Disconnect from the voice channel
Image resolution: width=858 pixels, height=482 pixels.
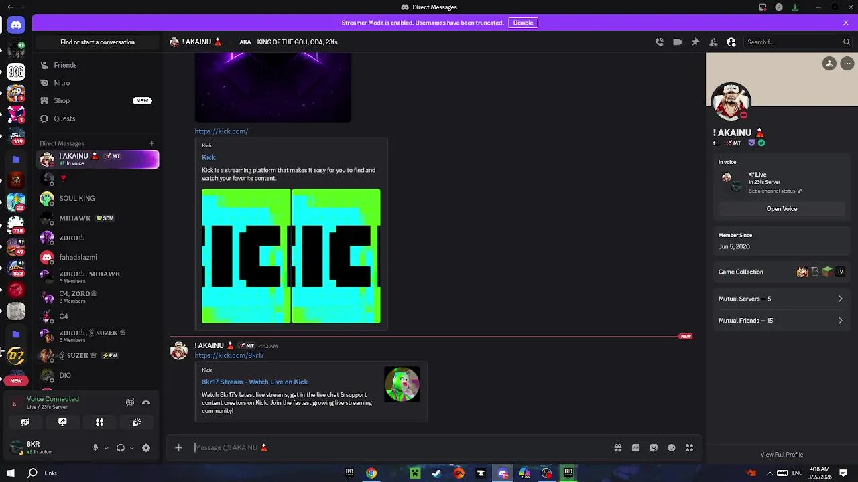coord(146,402)
